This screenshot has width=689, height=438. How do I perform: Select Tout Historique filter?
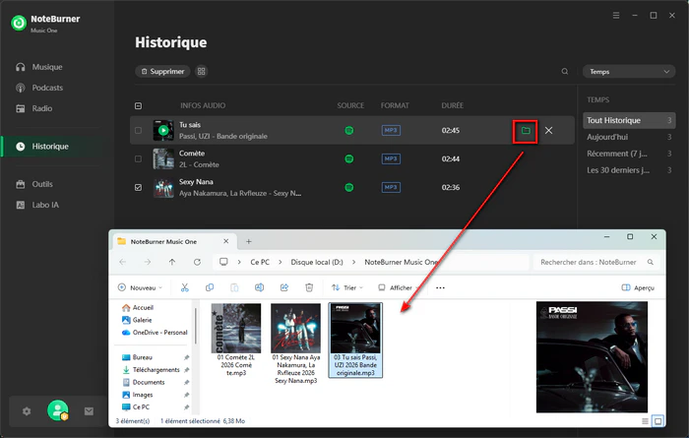tap(629, 120)
